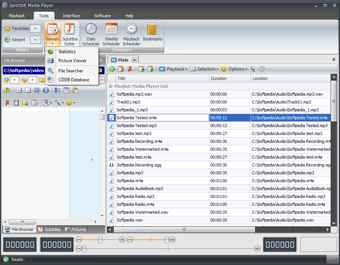The image size is (340, 265).
Task: Click the red X remove icon in playlist toolbar
Action: (x=130, y=69)
